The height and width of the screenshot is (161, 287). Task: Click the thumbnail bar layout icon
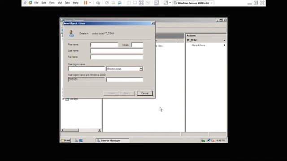pyautogui.click(x=135, y=3)
